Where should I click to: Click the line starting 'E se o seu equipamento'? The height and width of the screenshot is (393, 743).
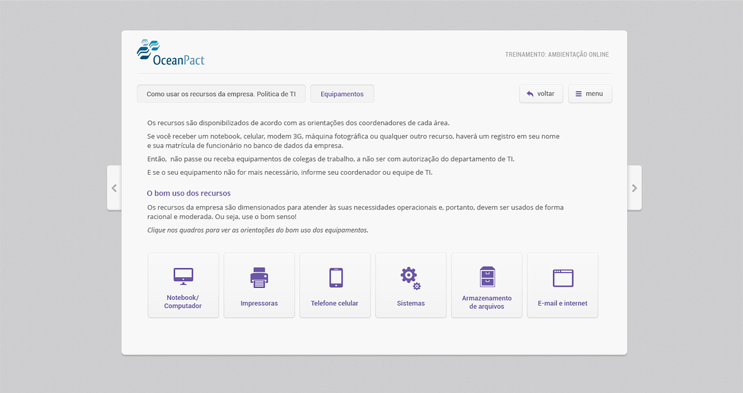(290, 173)
